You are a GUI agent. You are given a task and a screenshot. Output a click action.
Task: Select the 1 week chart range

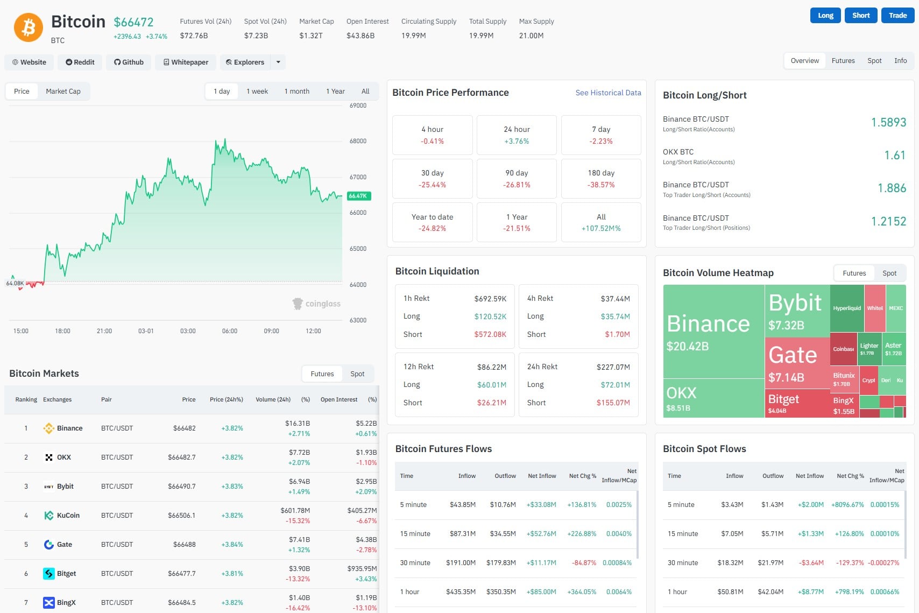click(x=257, y=91)
